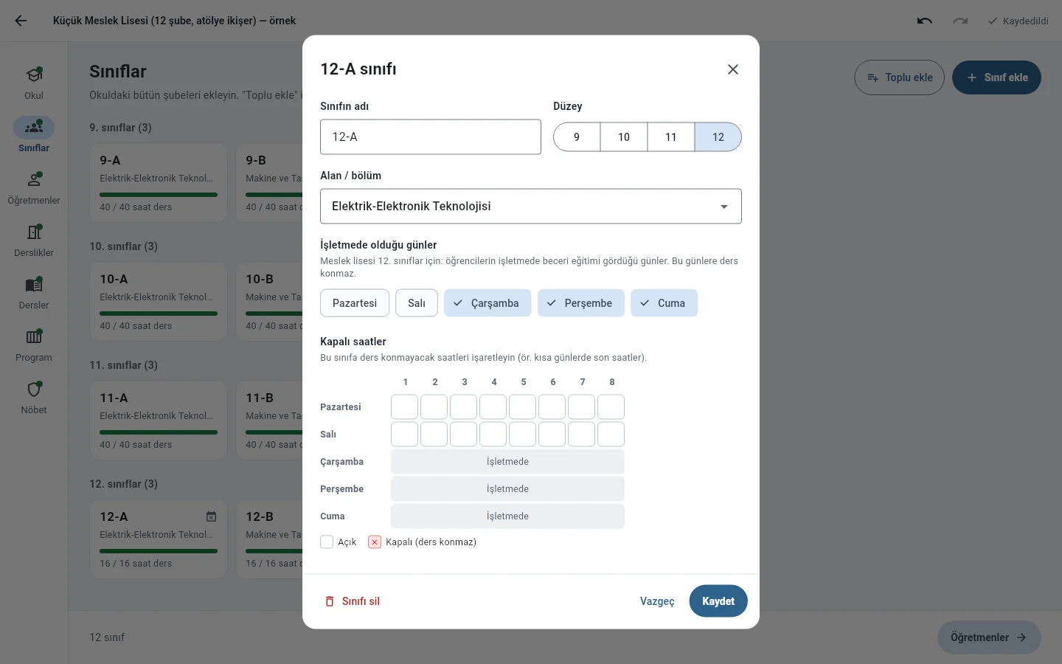Open the Program sidebar section
This screenshot has width=1062, height=664.
34,345
